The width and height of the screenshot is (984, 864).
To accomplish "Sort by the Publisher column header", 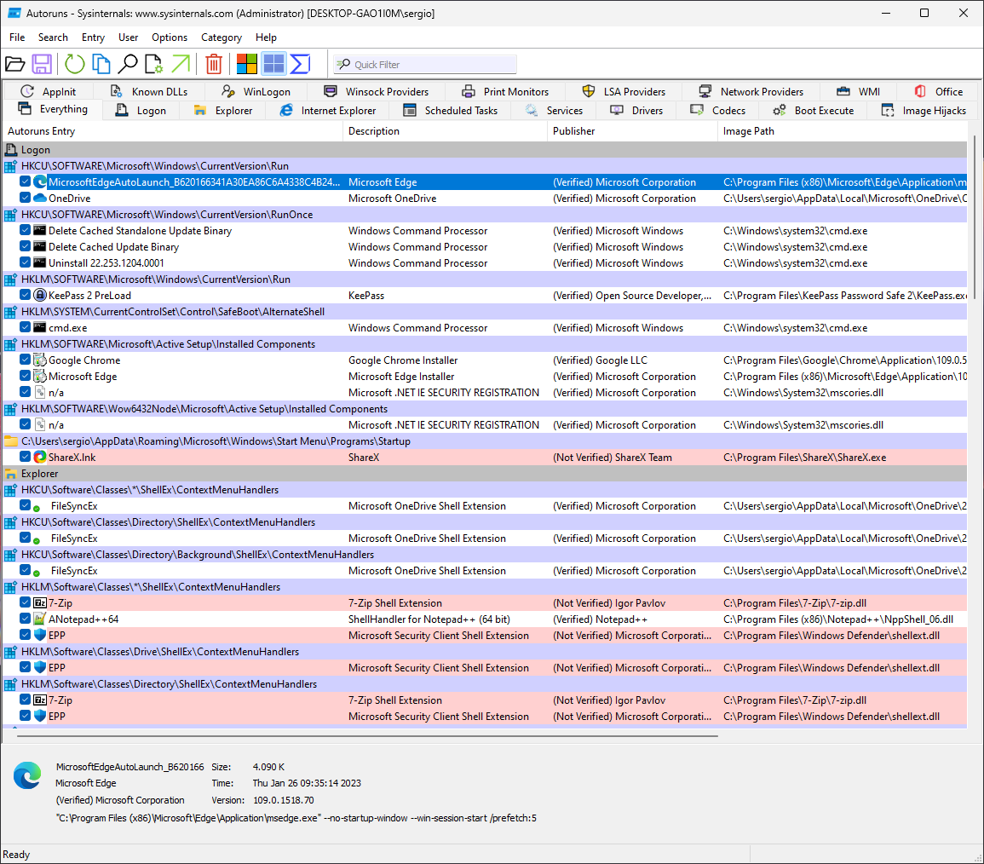I will (574, 131).
